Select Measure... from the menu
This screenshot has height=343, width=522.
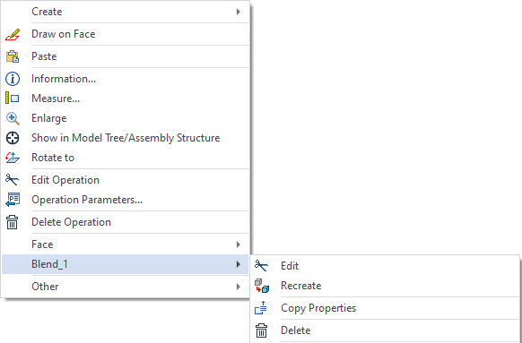126,99
